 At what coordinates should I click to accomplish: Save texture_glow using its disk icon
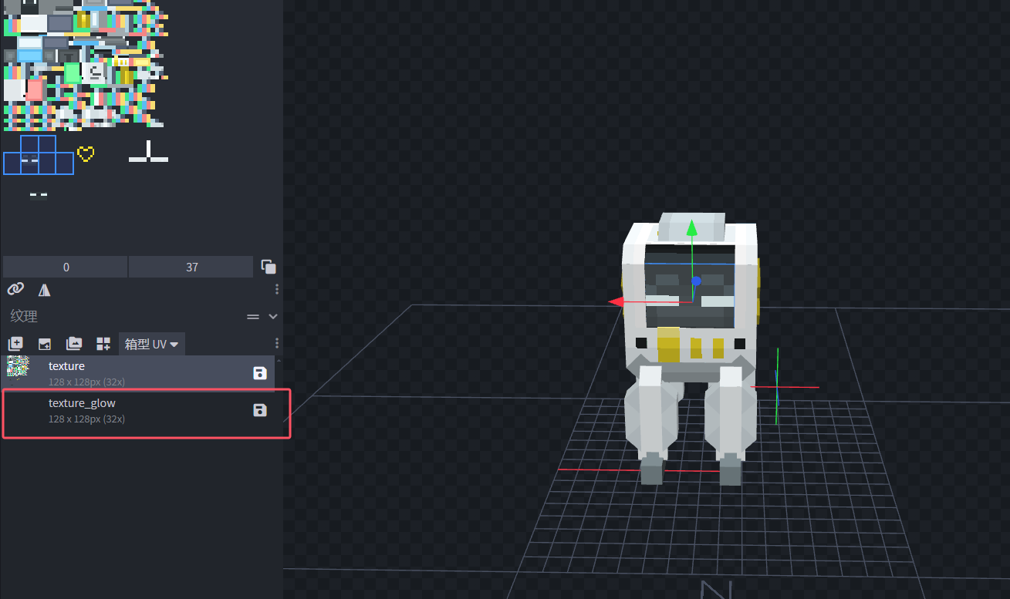(x=260, y=410)
